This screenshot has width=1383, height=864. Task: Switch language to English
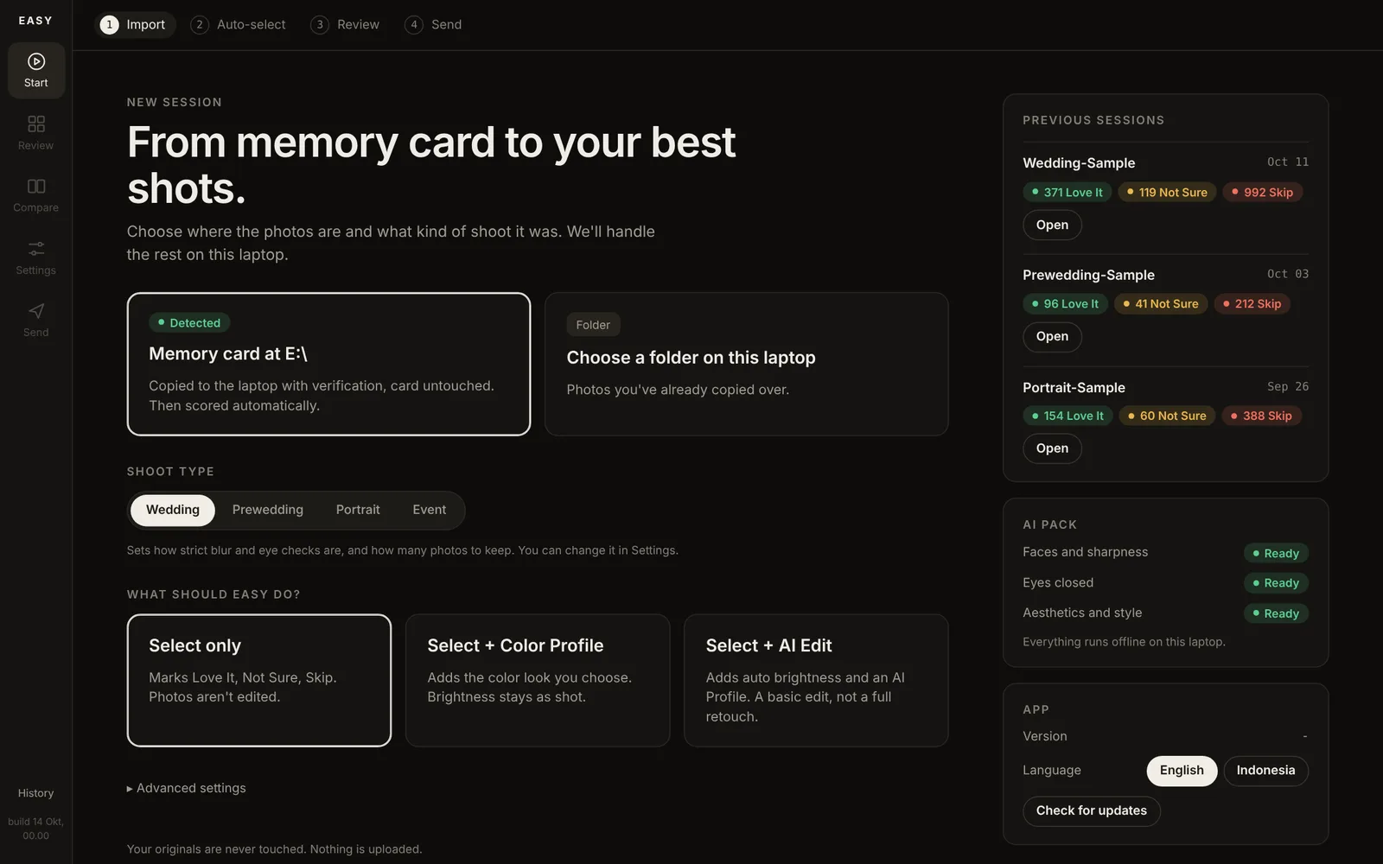coord(1182,771)
